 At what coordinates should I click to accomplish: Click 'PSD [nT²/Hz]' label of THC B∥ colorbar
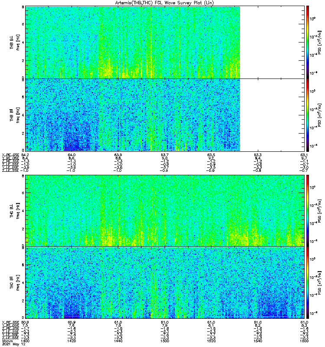point(319,283)
